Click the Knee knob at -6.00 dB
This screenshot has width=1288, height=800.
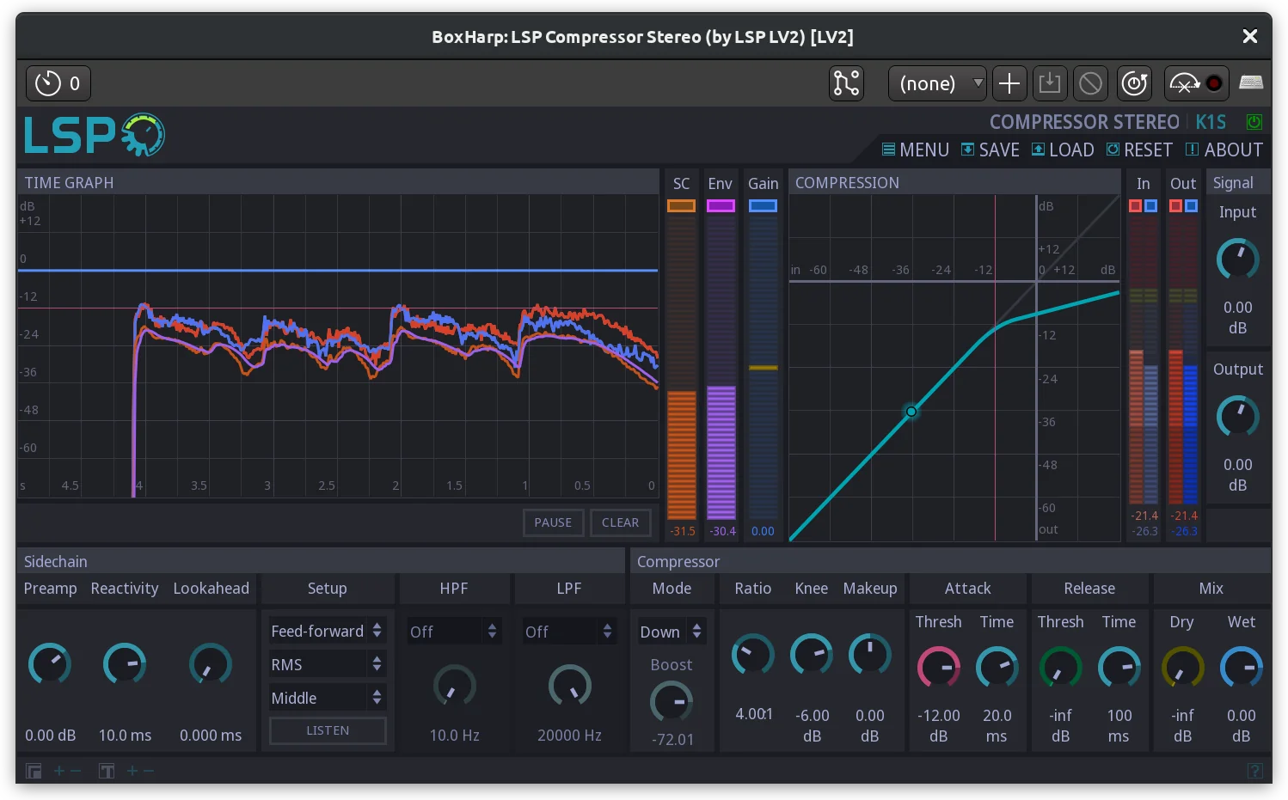[x=812, y=656]
